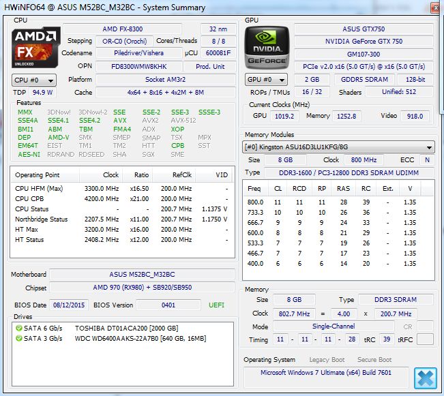This screenshot has height=396, width=444.
Task: Click the Legacy Boot indicator
Action: coord(327,360)
